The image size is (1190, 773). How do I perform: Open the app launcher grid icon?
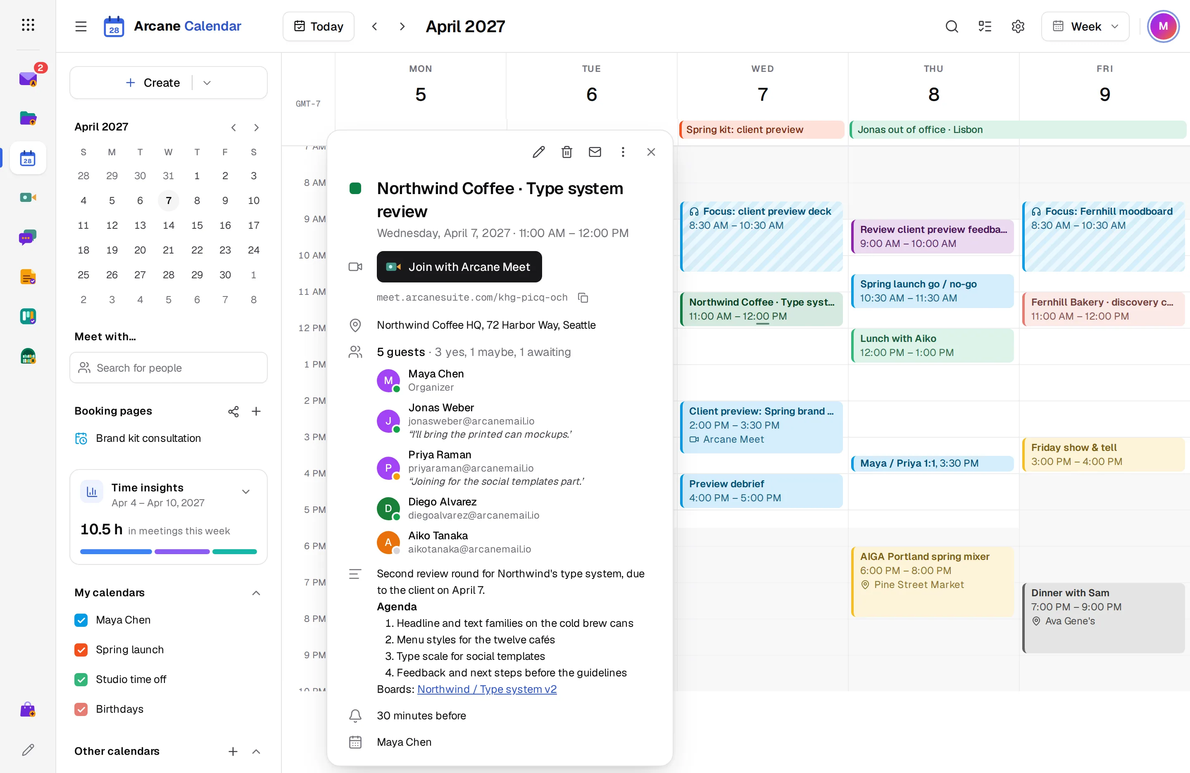(x=28, y=25)
